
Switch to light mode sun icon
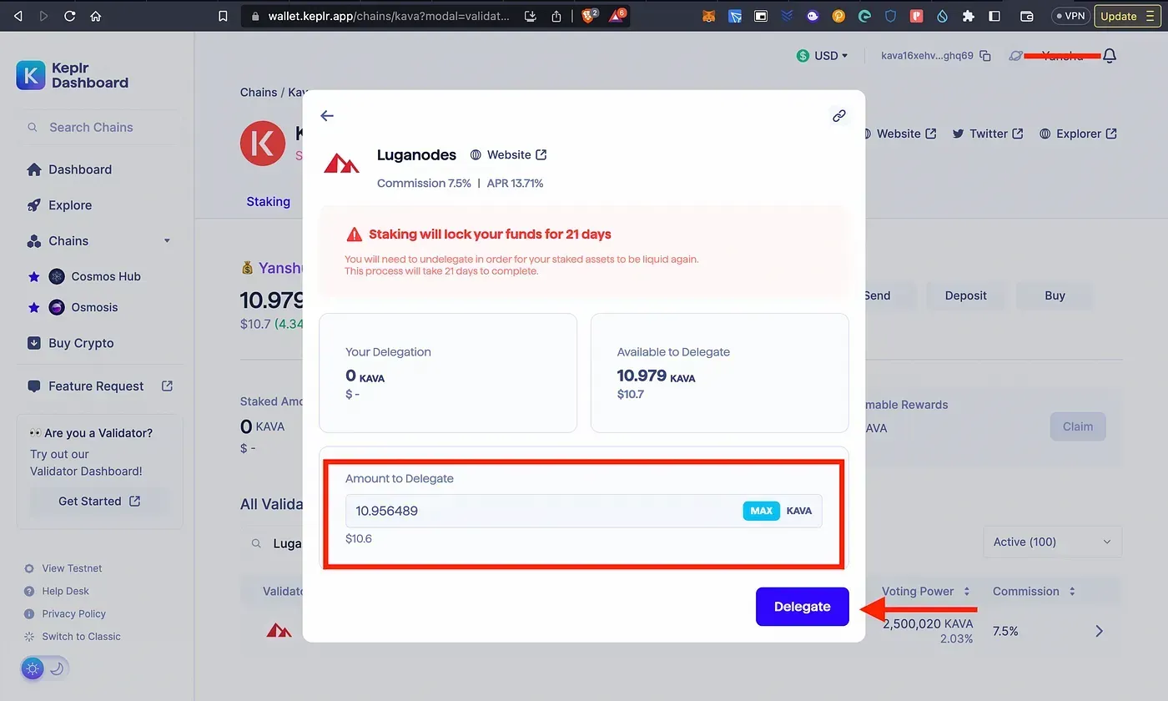pyautogui.click(x=33, y=668)
